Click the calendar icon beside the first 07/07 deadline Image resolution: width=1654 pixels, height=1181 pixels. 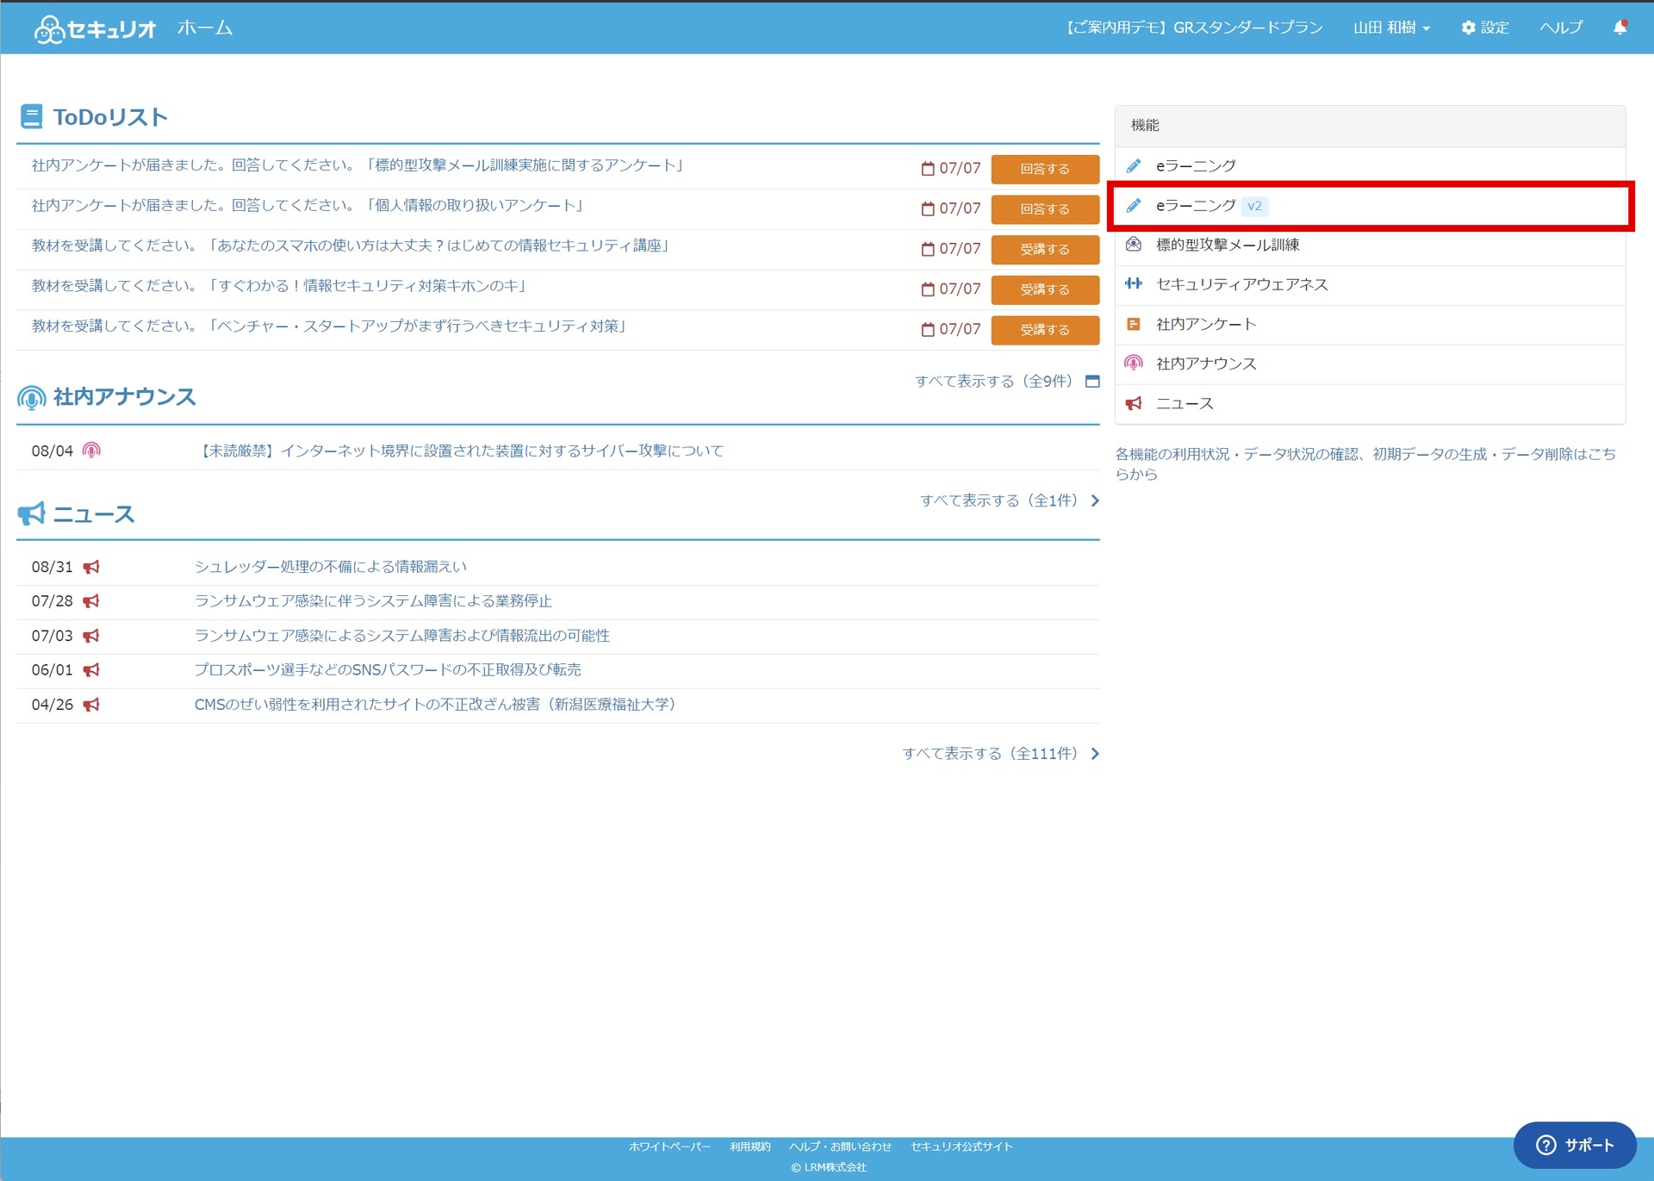tap(927, 168)
